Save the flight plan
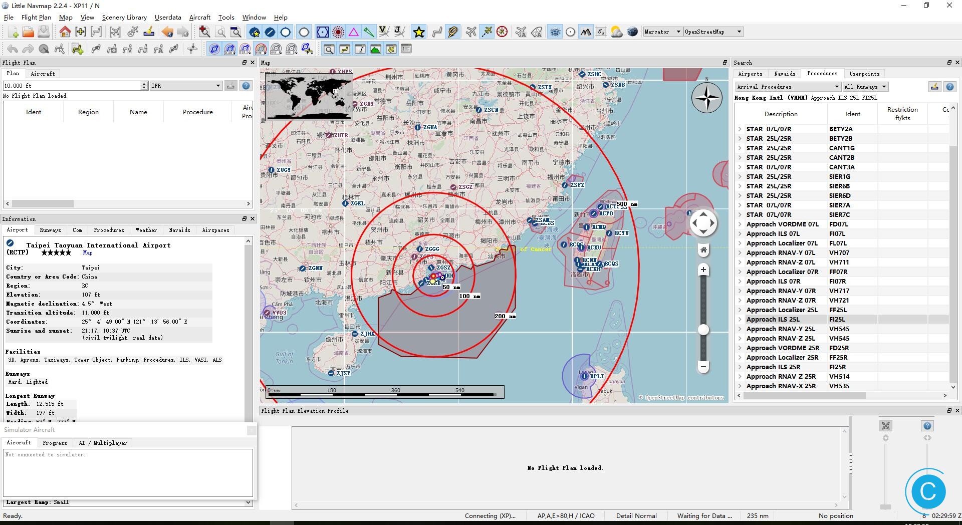The height and width of the screenshot is (525, 962). [x=44, y=32]
